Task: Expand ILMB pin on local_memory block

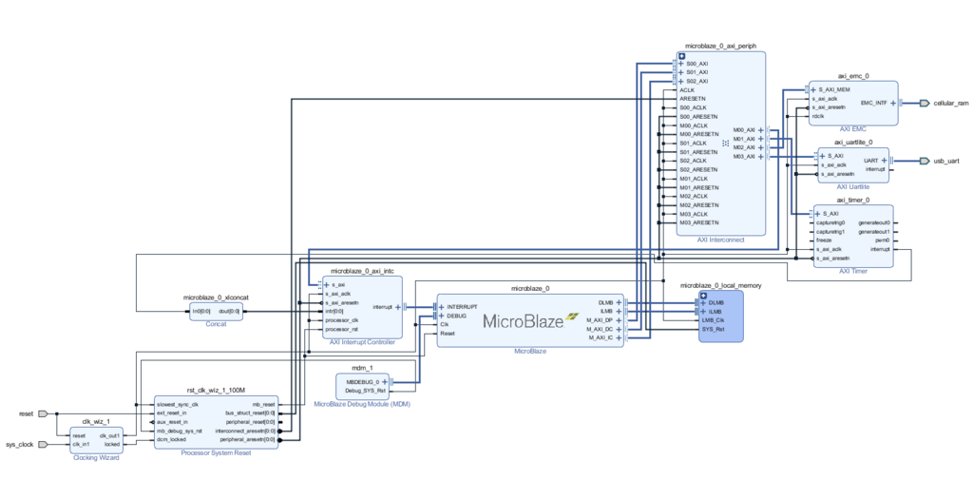Action: click(x=704, y=312)
